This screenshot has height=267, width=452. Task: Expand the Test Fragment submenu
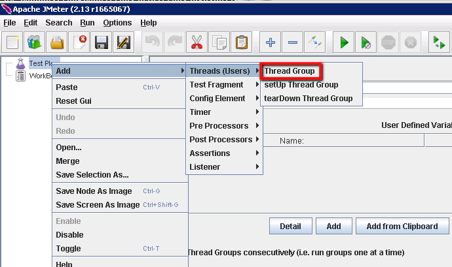(x=224, y=85)
